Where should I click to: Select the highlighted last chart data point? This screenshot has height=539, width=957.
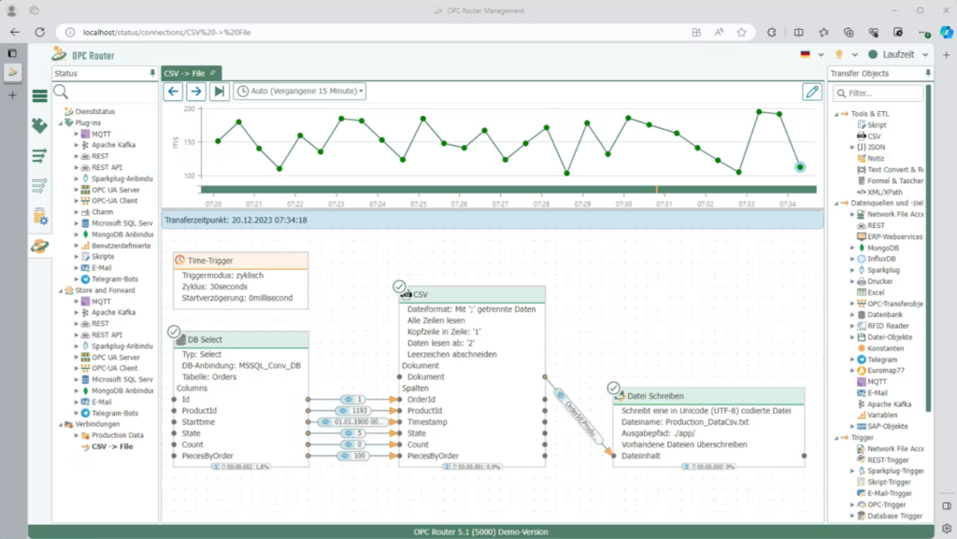pyautogui.click(x=800, y=167)
